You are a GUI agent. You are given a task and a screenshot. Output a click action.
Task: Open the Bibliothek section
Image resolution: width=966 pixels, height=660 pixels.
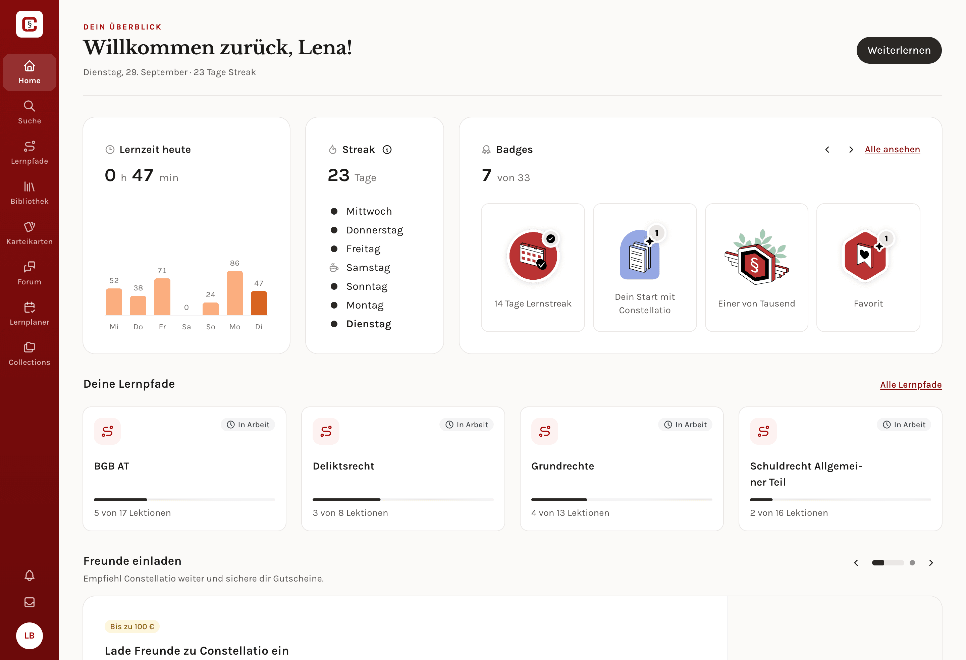coord(30,193)
